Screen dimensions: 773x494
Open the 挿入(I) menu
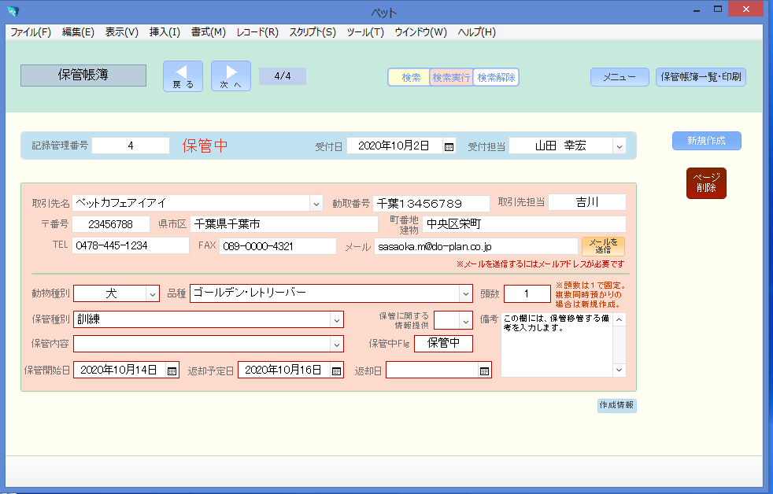[165, 32]
